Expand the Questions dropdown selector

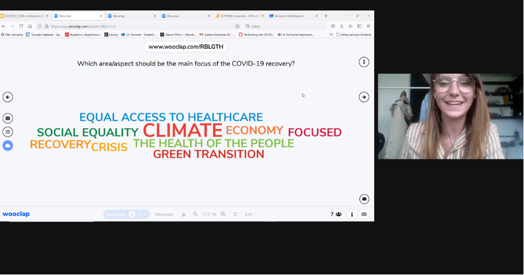(x=145, y=214)
